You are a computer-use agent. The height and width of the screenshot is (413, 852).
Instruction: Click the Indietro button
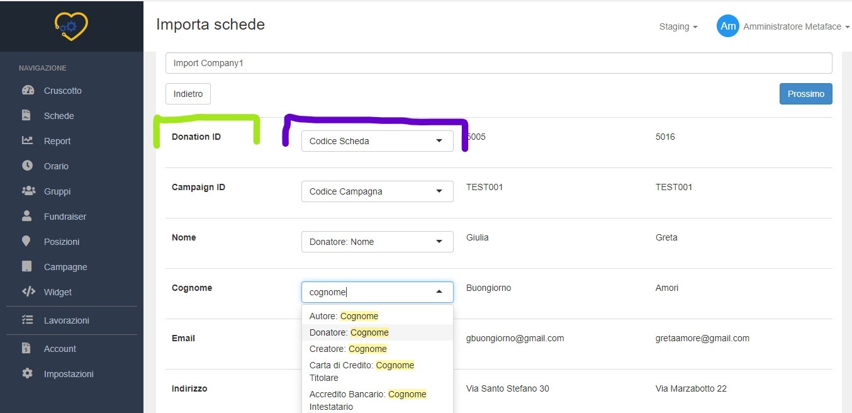188,94
